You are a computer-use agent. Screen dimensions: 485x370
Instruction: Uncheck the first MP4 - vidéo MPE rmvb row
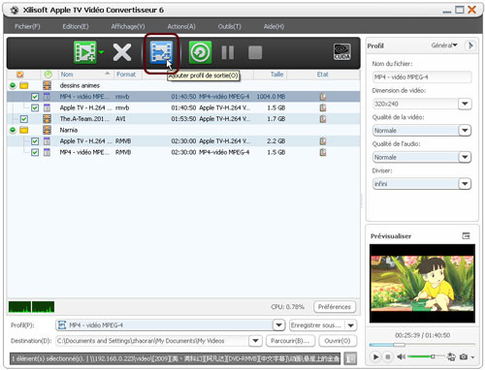(x=35, y=97)
